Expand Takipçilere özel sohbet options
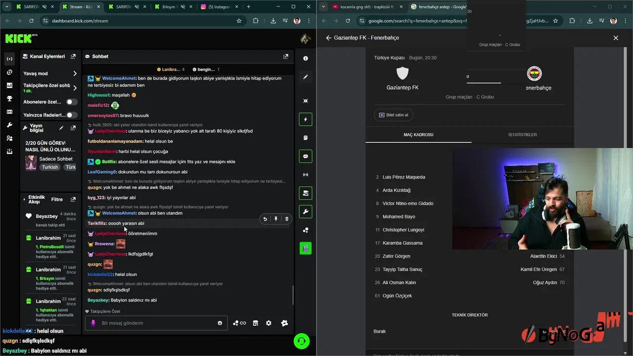 tap(75, 88)
